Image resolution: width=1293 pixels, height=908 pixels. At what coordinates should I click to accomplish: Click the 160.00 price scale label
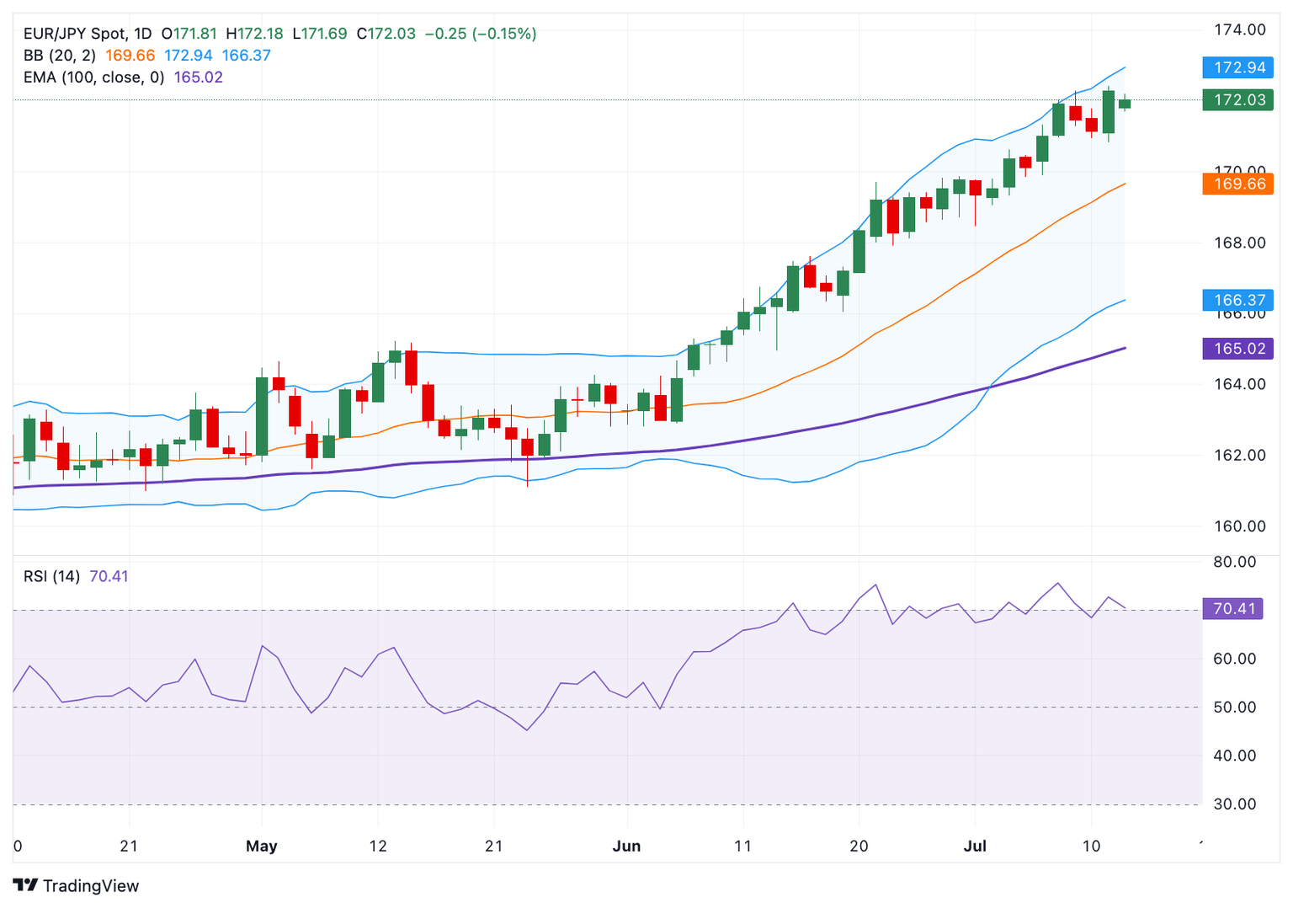click(x=1239, y=526)
